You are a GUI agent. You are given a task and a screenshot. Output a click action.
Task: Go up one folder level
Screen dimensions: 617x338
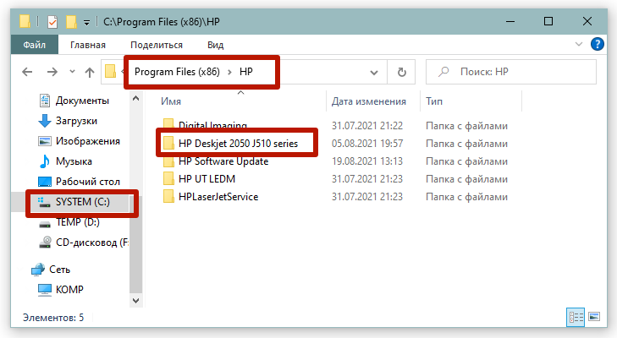coord(90,73)
